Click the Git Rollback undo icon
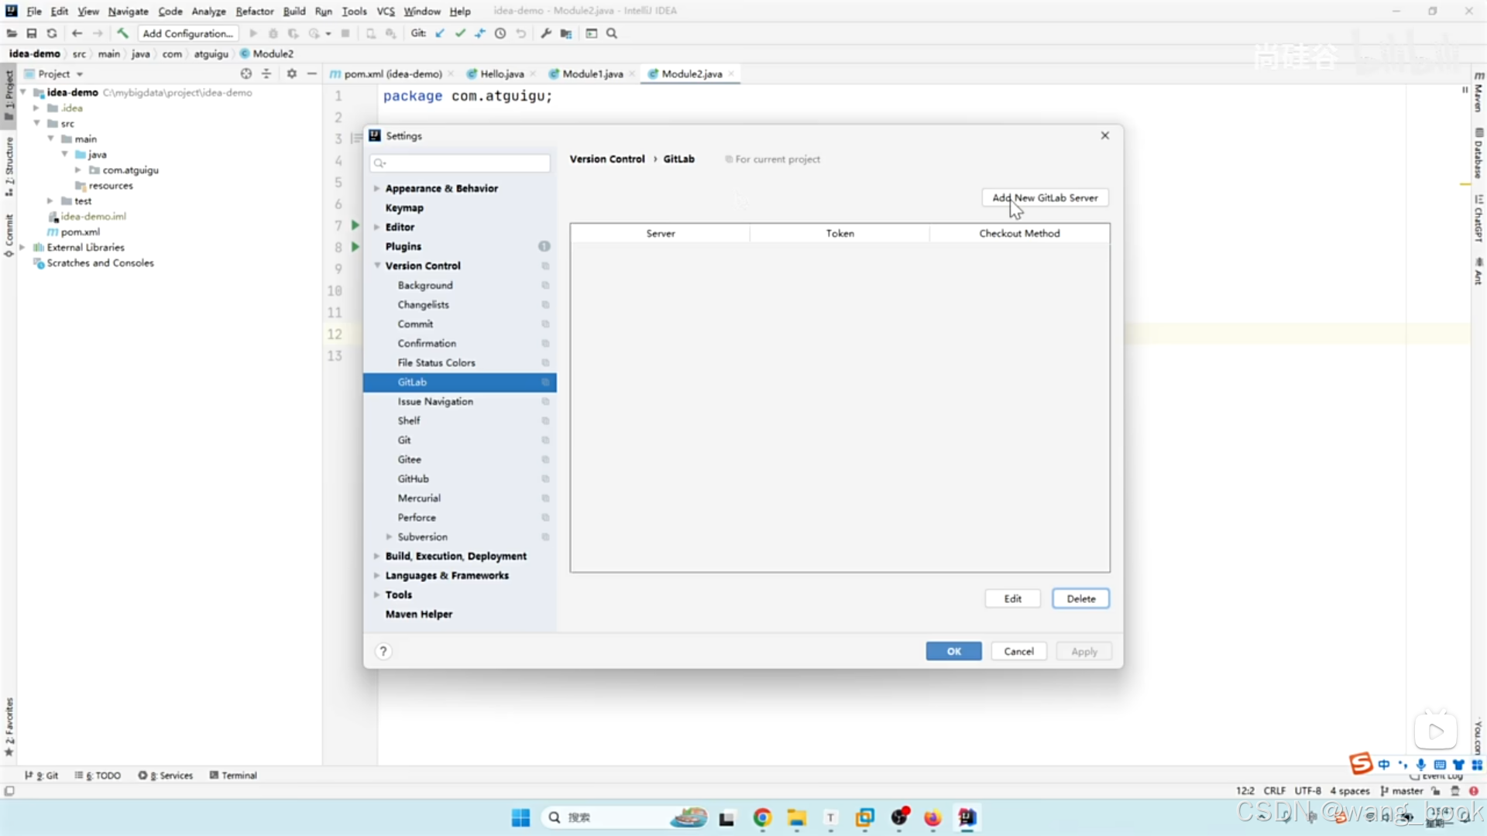The width and height of the screenshot is (1487, 836). tap(521, 33)
